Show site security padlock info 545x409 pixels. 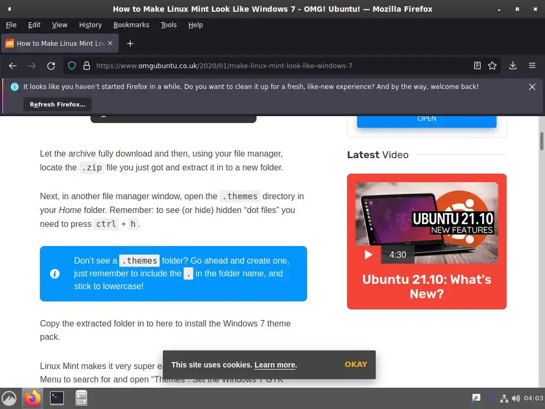click(87, 66)
